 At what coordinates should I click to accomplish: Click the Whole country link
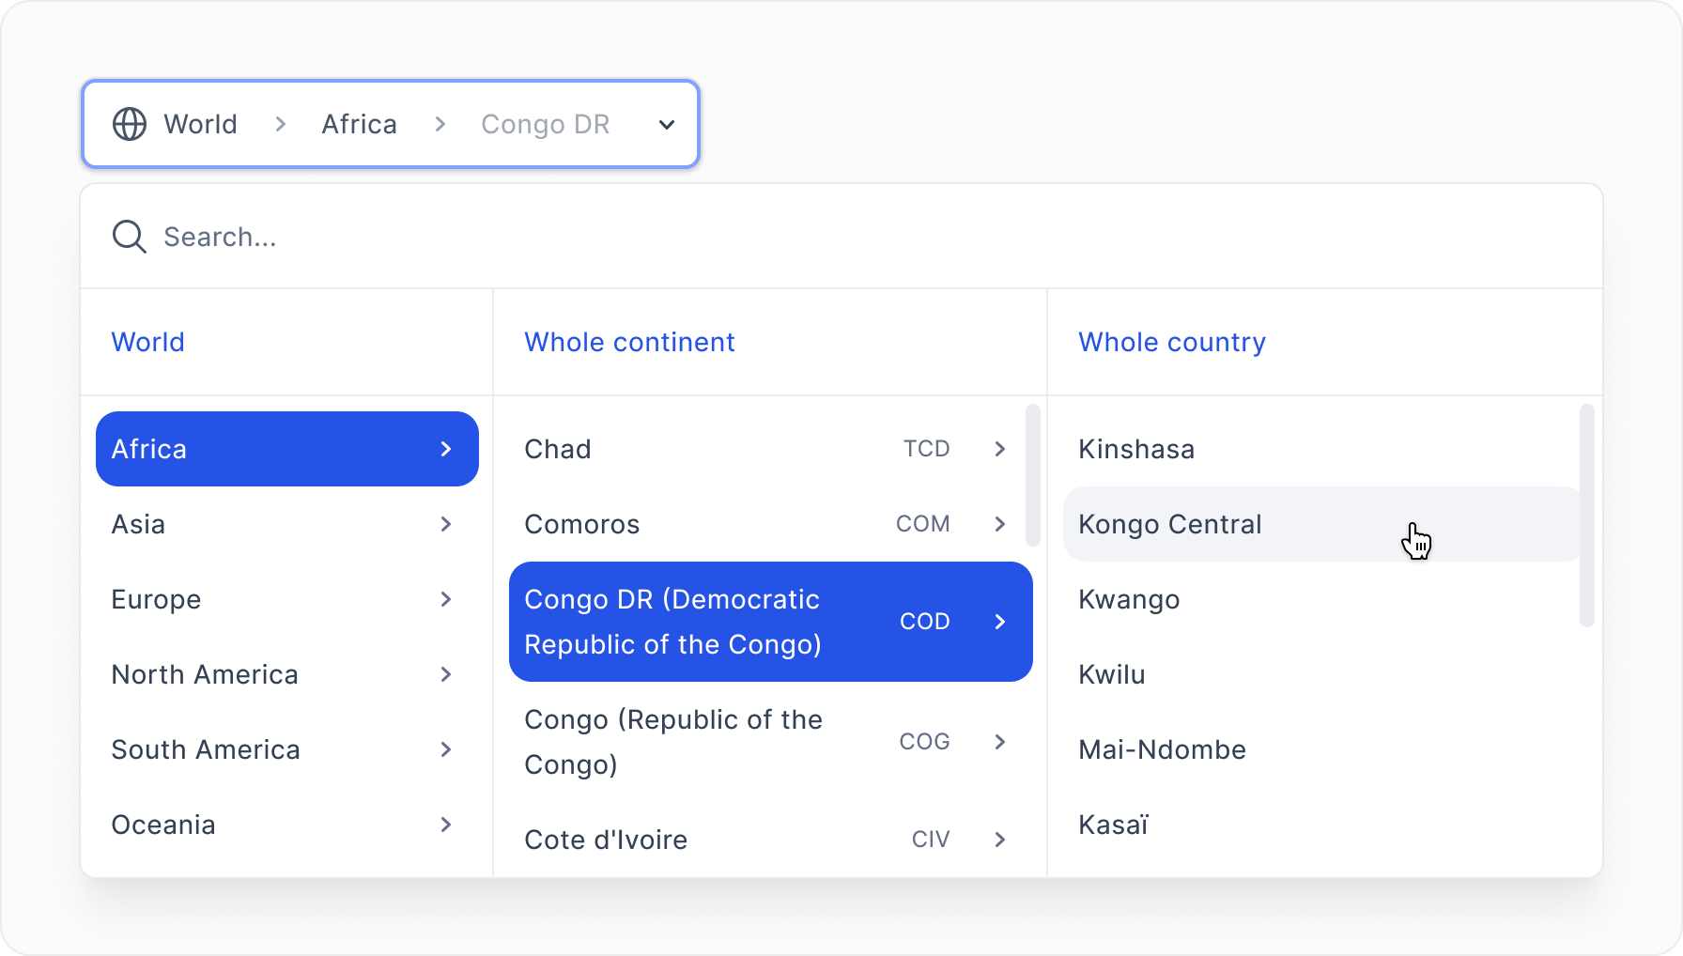click(1172, 342)
